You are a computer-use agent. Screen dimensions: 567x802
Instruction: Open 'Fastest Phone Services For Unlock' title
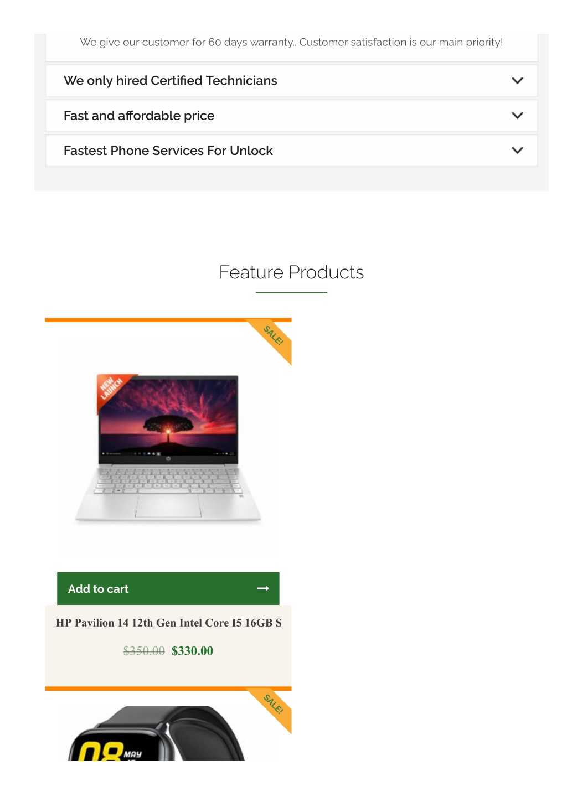tap(168, 151)
